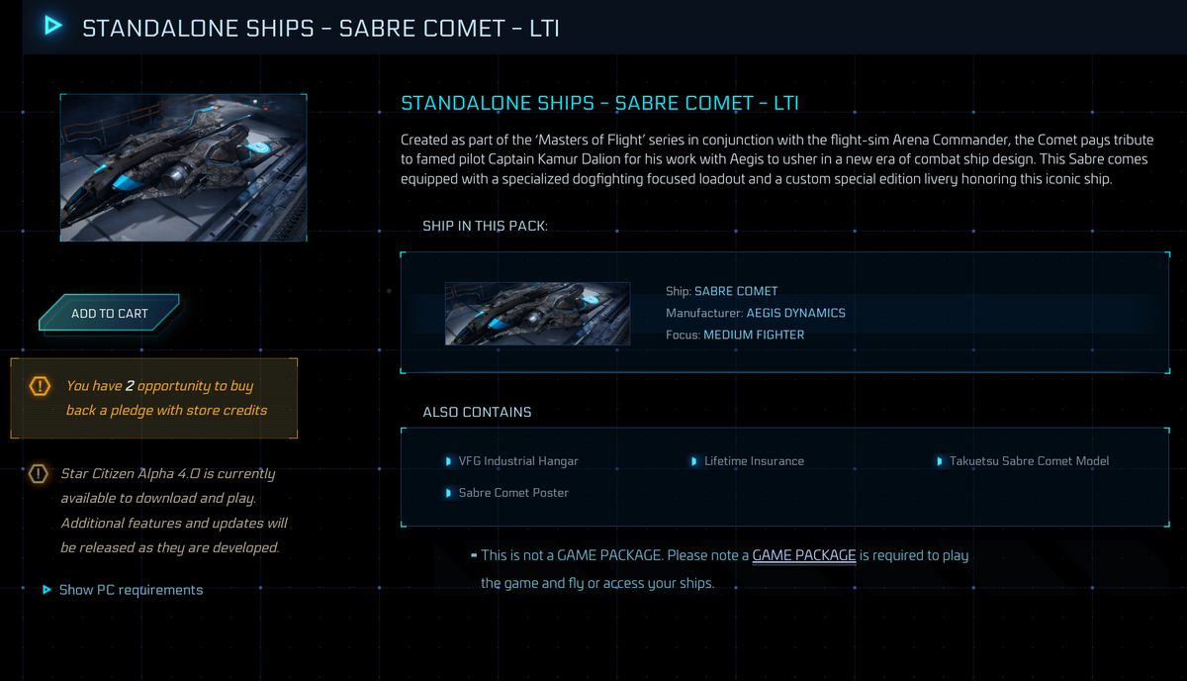Click the blue marker icon before Lifetime Insurance
The width and height of the screenshot is (1187, 681).
point(693,460)
